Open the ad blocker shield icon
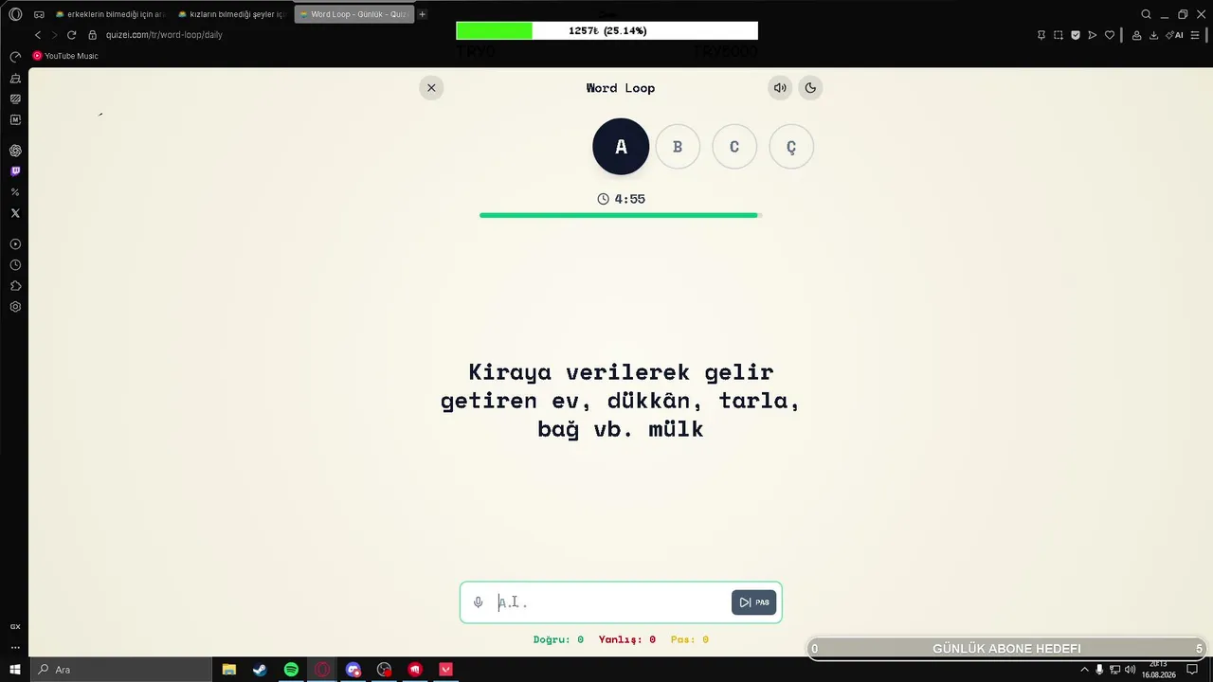 1076,35
